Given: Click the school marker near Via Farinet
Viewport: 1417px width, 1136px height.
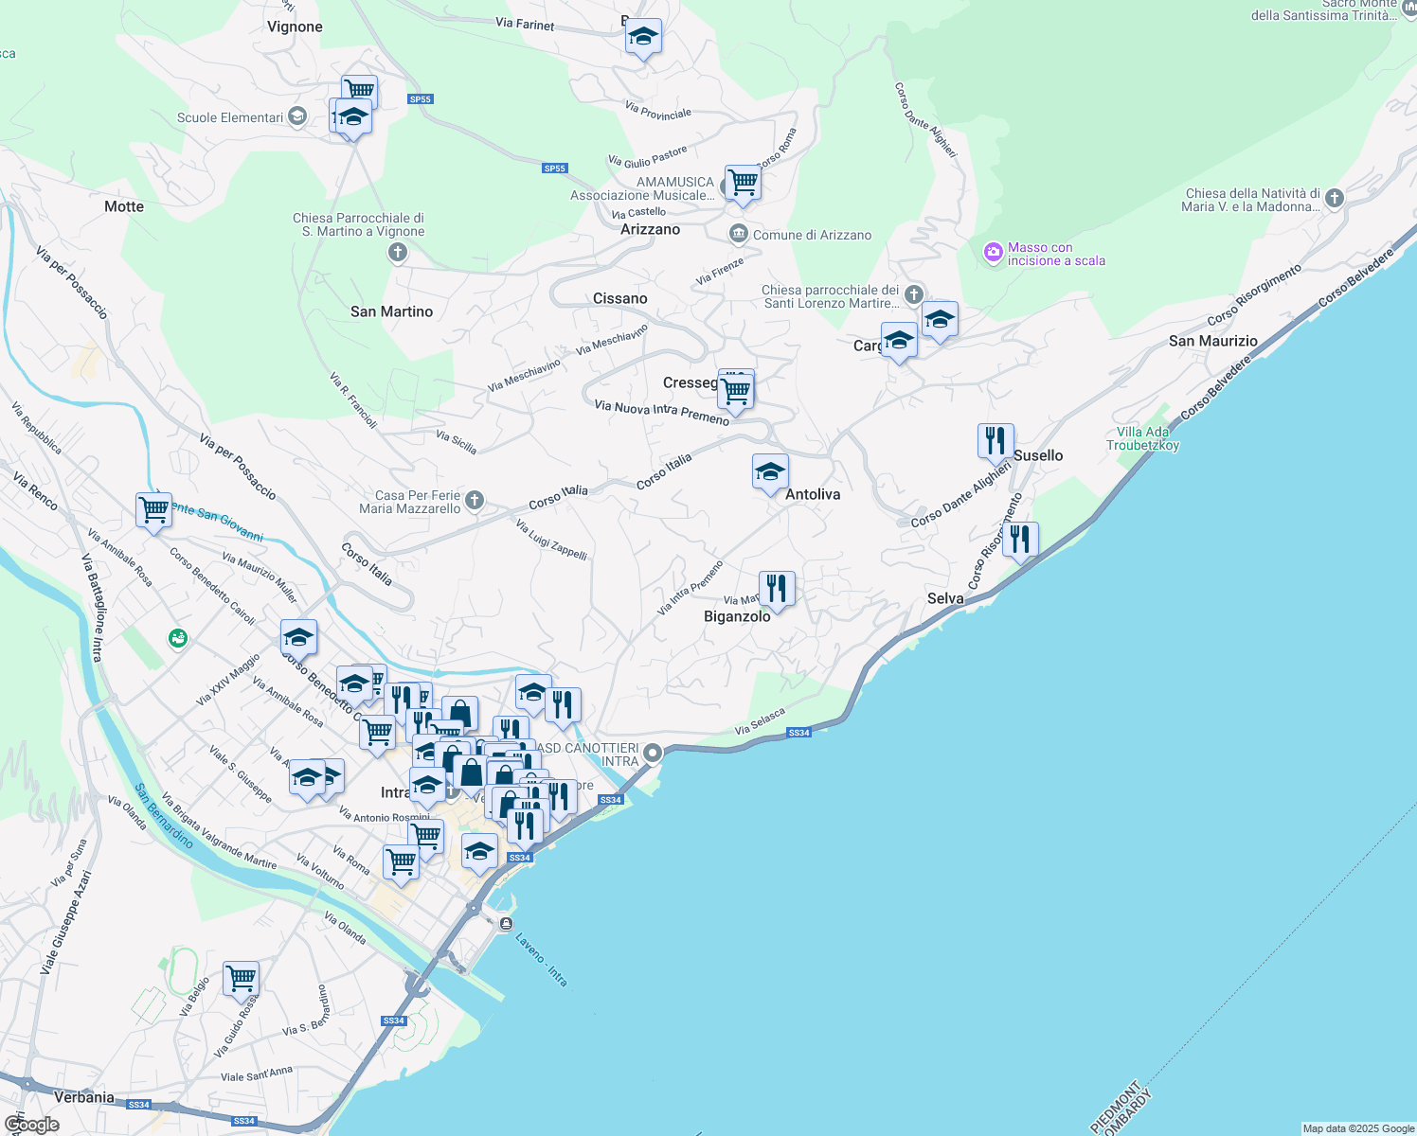Looking at the screenshot, I should point(643,38).
